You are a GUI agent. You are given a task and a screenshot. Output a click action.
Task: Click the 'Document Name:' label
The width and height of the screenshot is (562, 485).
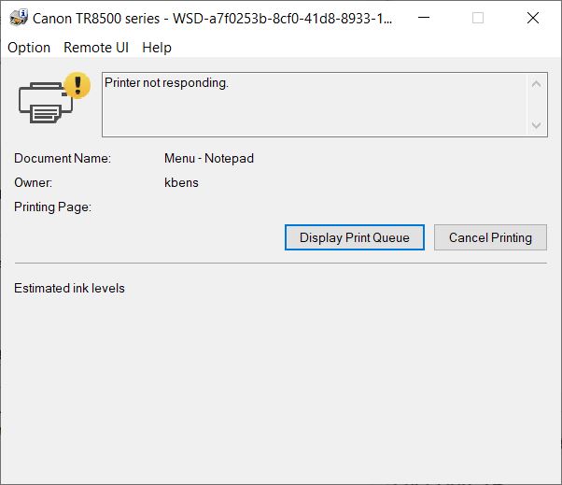pyautogui.click(x=63, y=158)
